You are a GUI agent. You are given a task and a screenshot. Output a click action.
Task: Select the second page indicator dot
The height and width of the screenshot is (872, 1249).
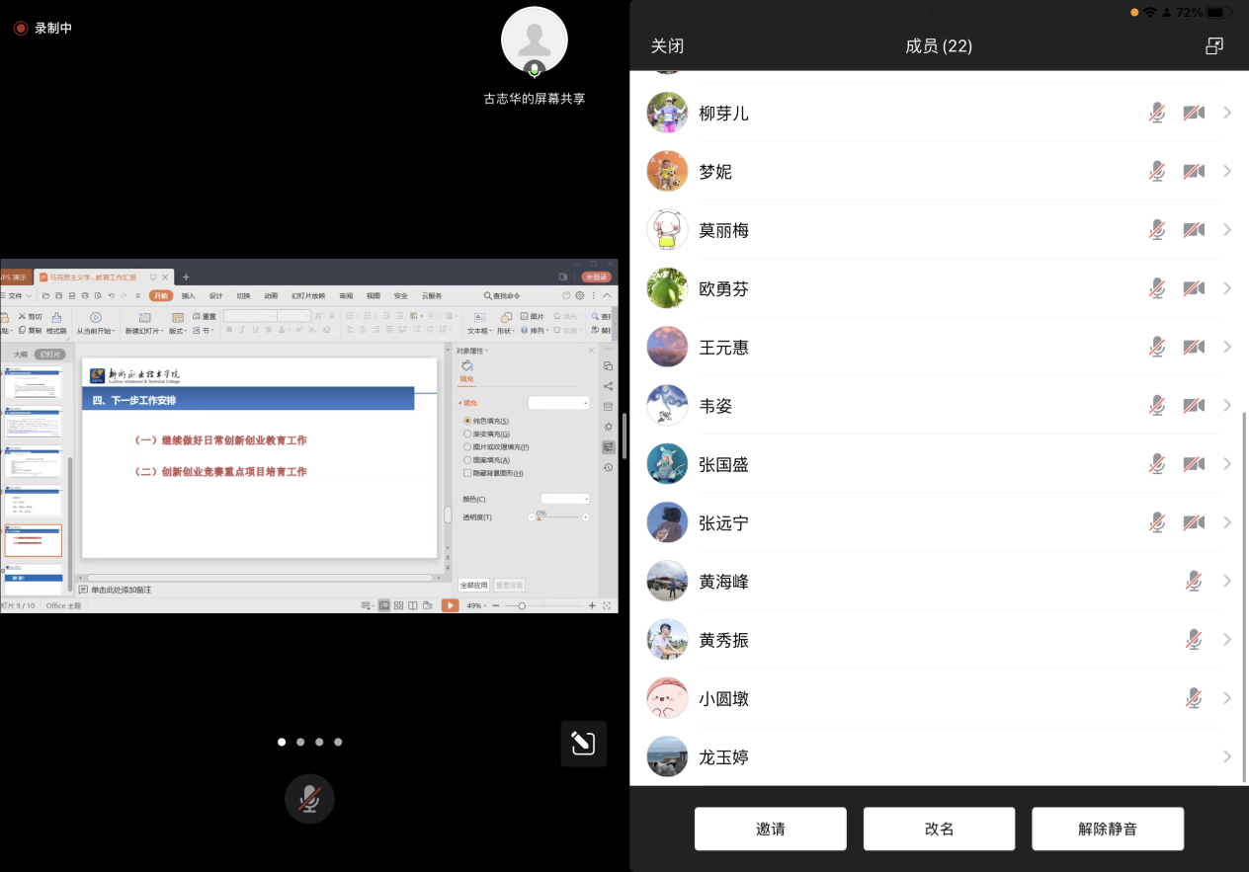(x=300, y=742)
